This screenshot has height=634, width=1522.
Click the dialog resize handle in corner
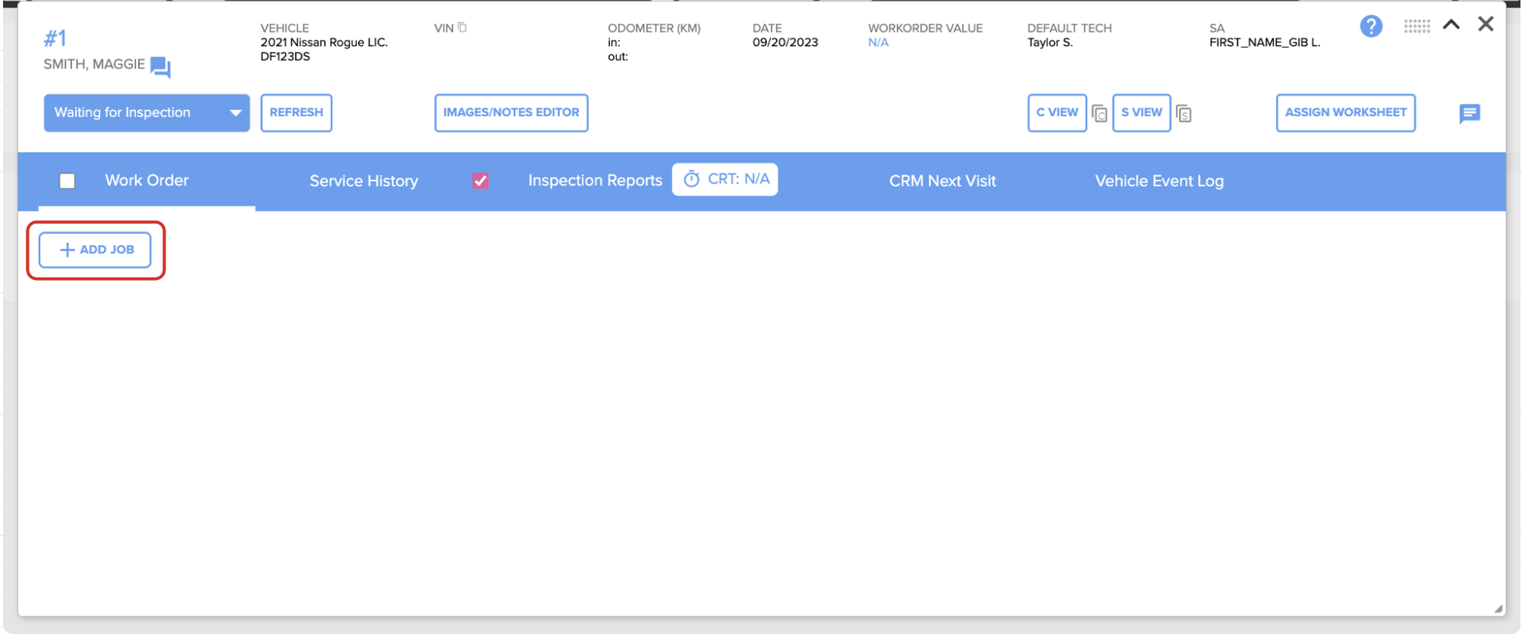point(1498,609)
